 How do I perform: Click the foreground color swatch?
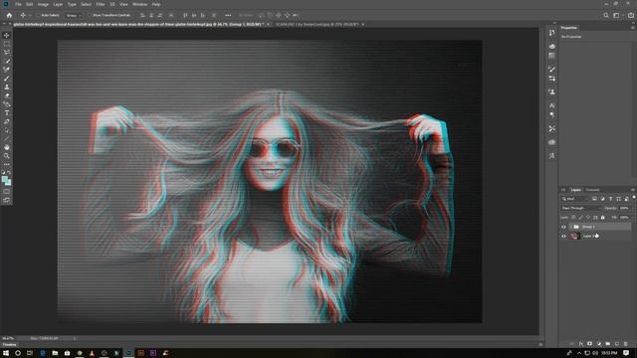4,179
